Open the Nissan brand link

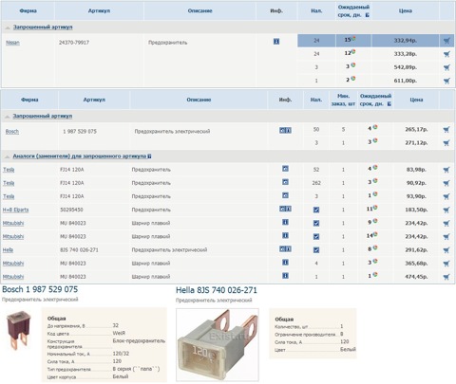coord(12,43)
